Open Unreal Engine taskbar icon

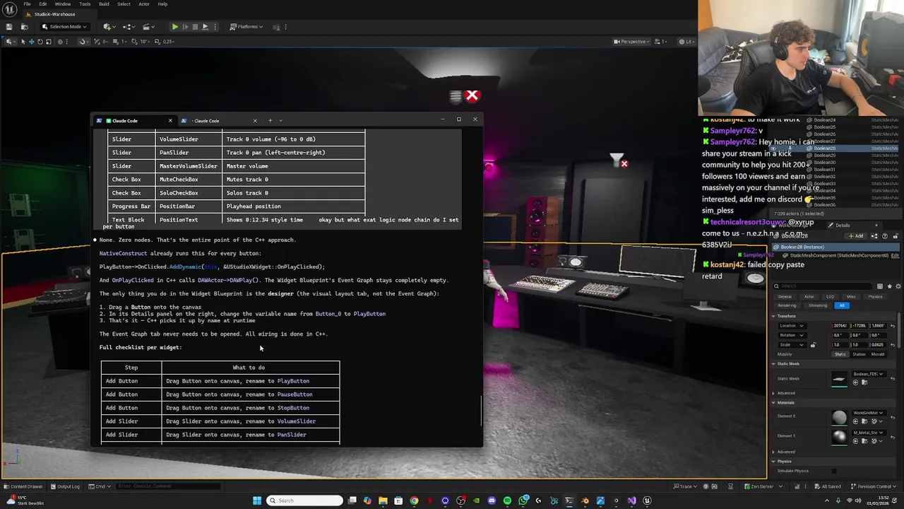coord(647,501)
